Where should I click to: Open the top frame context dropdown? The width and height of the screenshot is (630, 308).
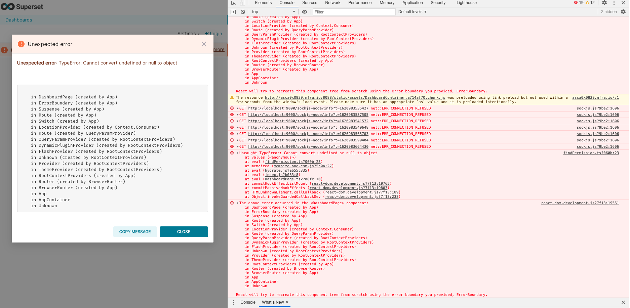tap(273, 11)
